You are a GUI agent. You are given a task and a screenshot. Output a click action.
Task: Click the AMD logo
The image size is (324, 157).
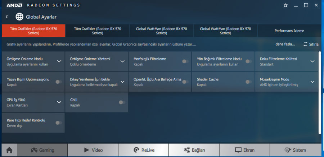point(14,5)
